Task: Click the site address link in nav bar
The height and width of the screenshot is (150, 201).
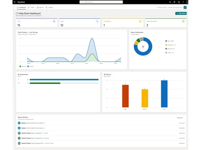Action: (x=175, y=8)
